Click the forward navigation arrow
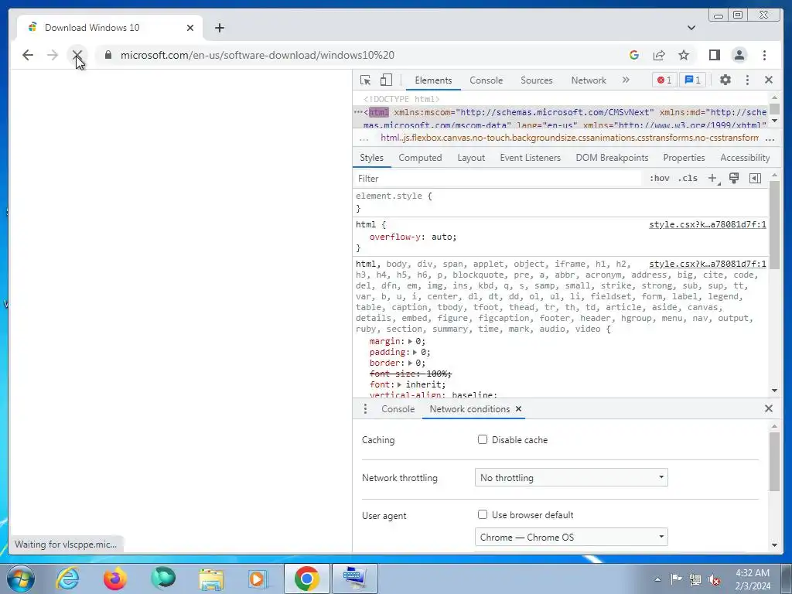The image size is (792, 594). 53,55
